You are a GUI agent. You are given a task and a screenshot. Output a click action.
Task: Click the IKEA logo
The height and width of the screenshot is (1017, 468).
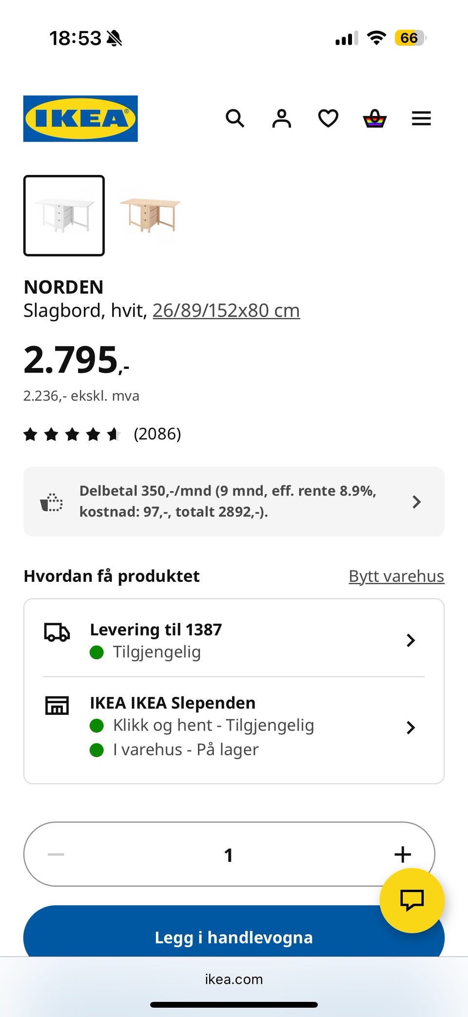pyautogui.click(x=80, y=118)
